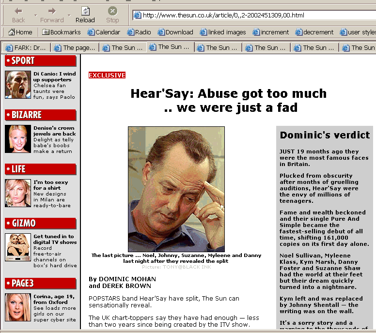
Task: Run the increment bookmarklet
Action: [271, 32]
